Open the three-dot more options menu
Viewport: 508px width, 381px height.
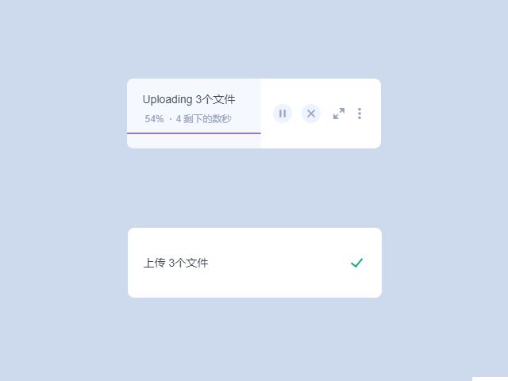click(360, 114)
